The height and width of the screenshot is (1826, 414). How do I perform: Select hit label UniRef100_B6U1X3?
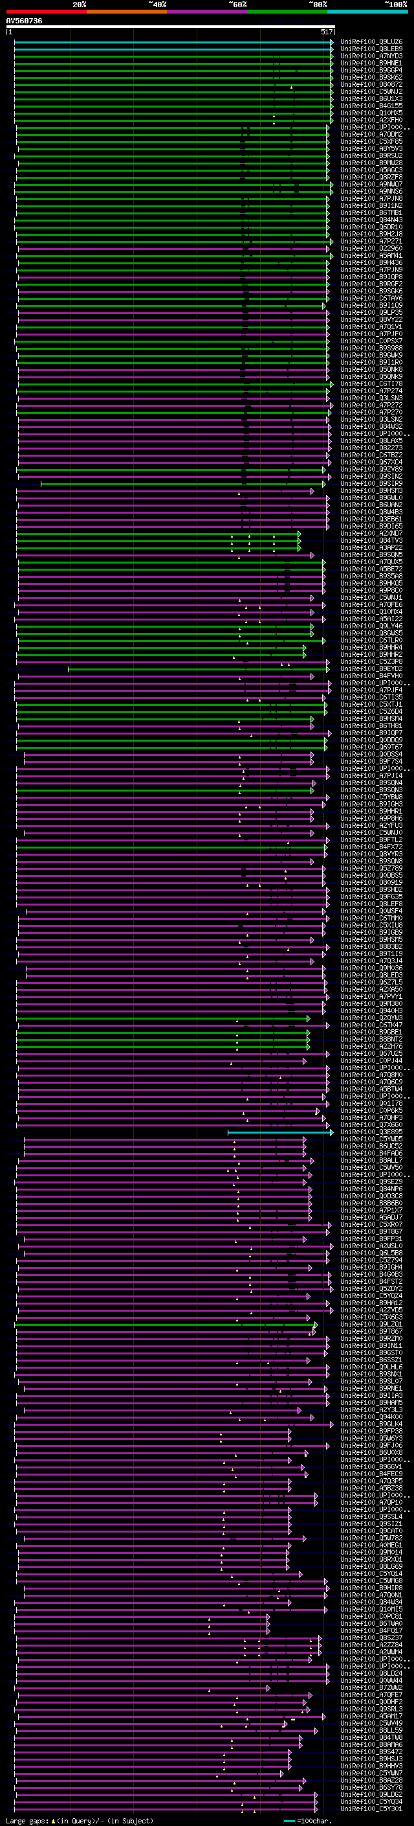pos(371,98)
